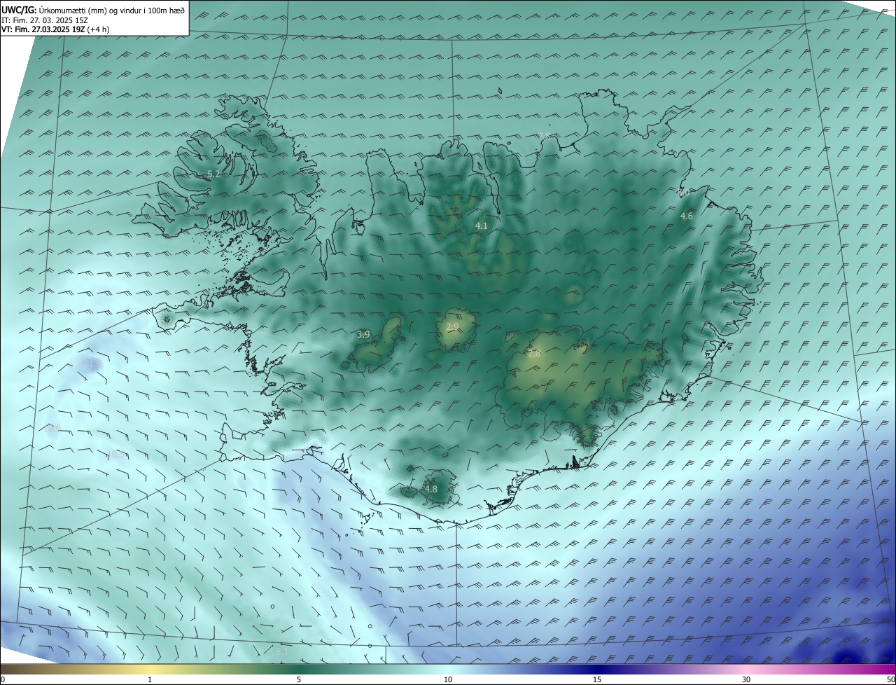Click the 4.6 value in east Iceland
Image resolution: width=896 pixels, height=685 pixels.
point(687,216)
